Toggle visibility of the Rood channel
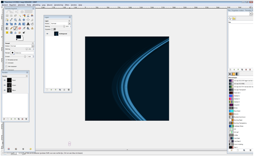This screenshot has width=254, height=156. click(5, 80)
